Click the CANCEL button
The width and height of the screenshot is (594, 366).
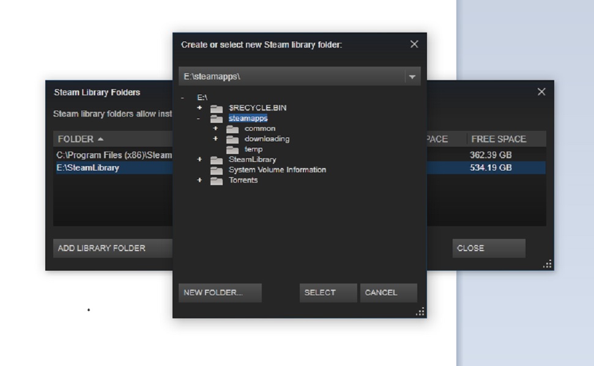pyautogui.click(x=388, y=293)
